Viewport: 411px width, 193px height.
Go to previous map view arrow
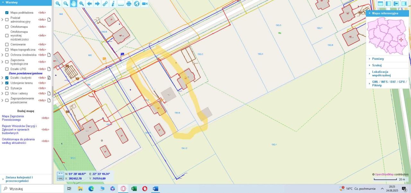click(89, 4)
